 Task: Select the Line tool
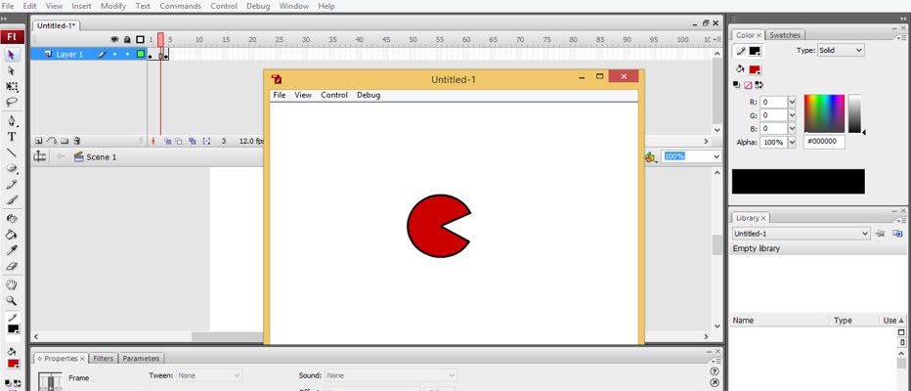(11, 152)
